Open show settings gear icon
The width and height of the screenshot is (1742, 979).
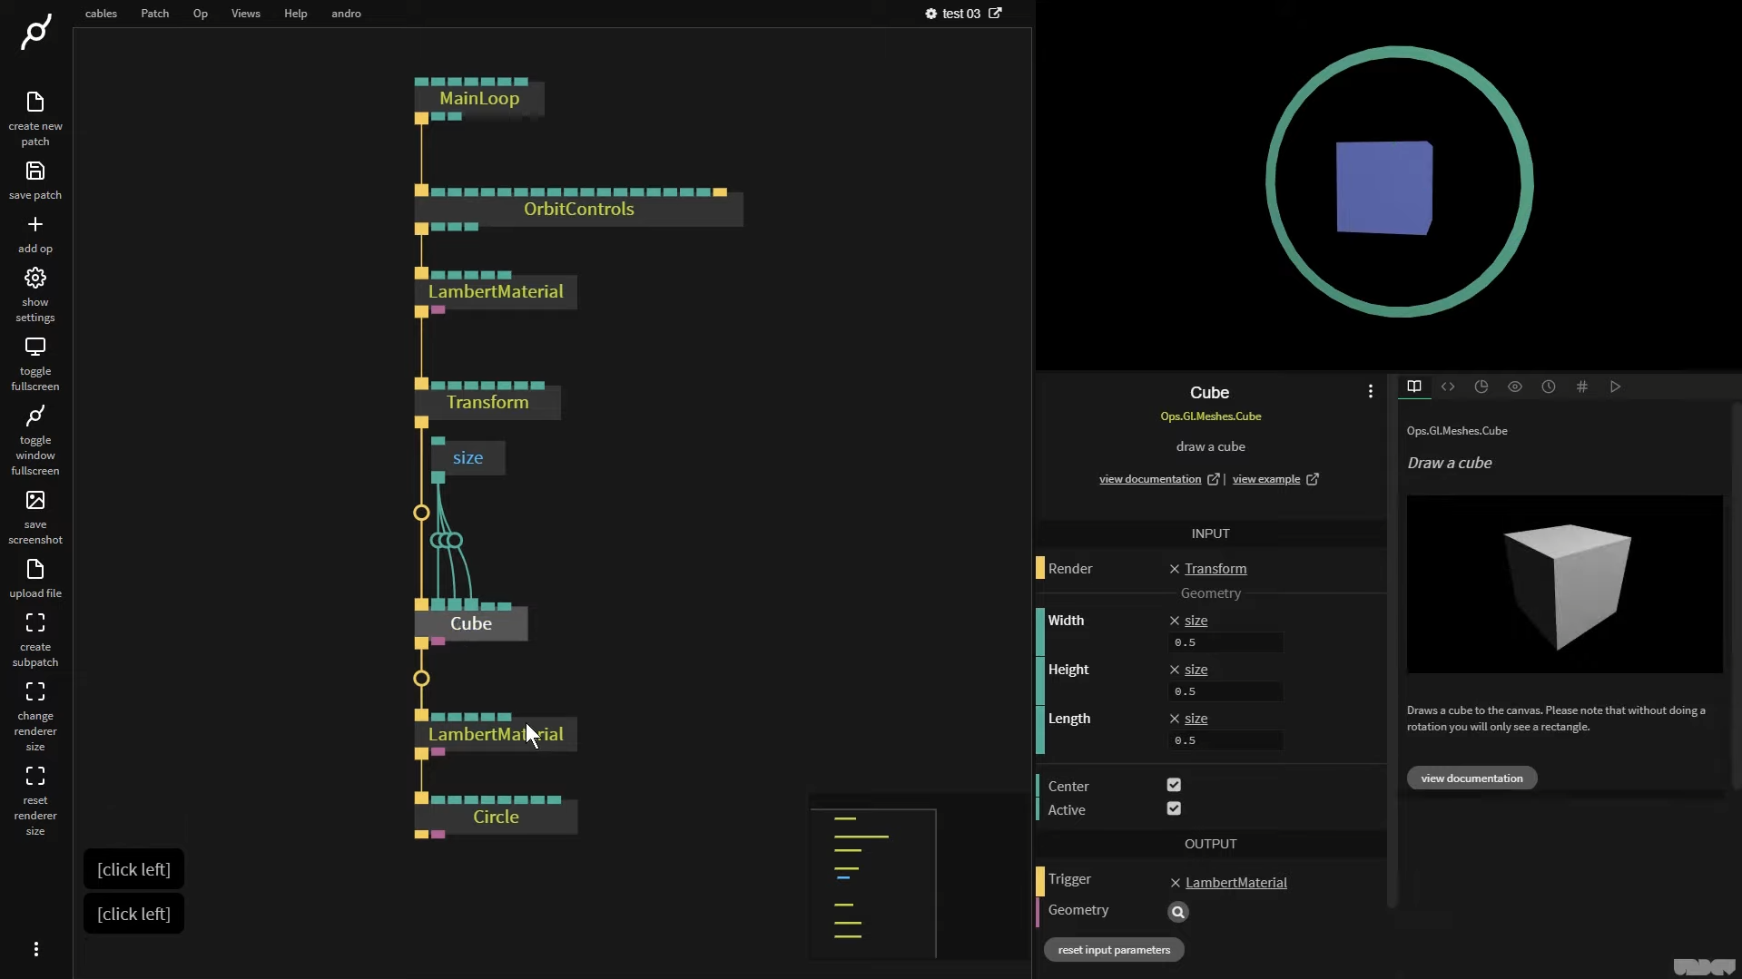35,278
